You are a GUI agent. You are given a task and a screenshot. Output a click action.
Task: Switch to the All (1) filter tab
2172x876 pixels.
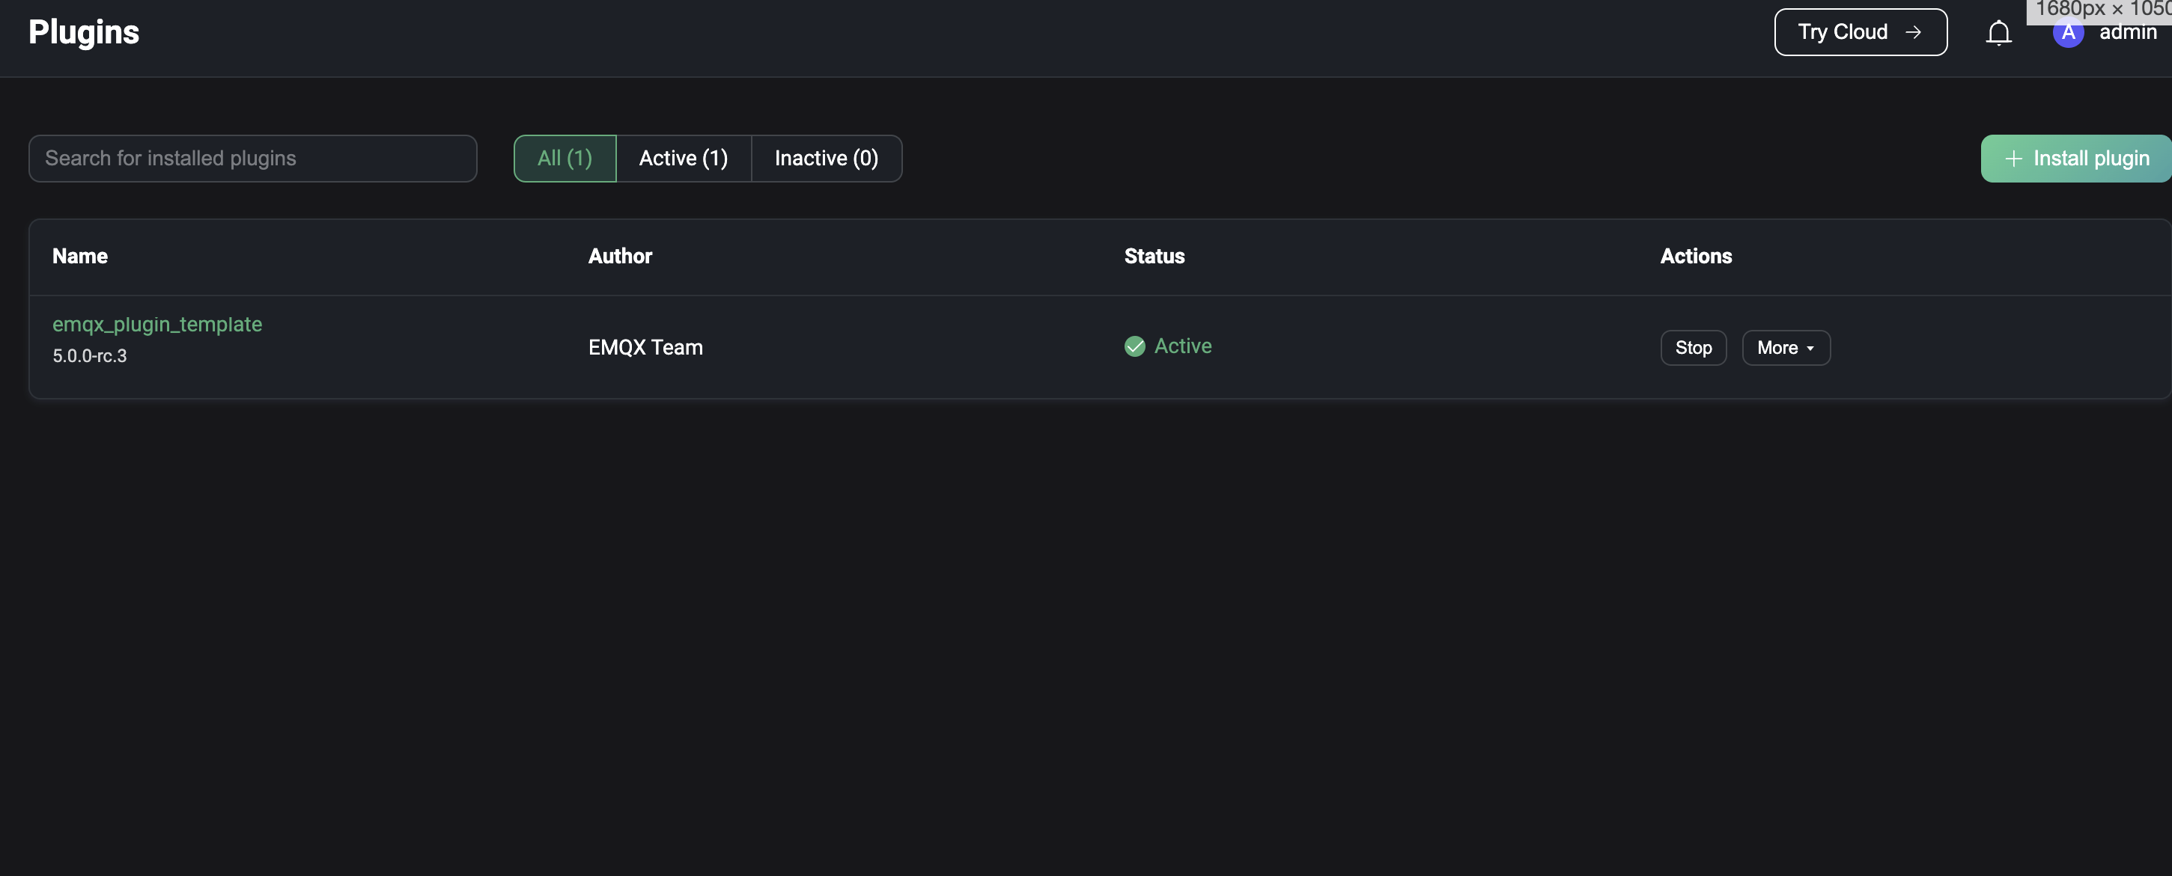click(x=564, y=159)
